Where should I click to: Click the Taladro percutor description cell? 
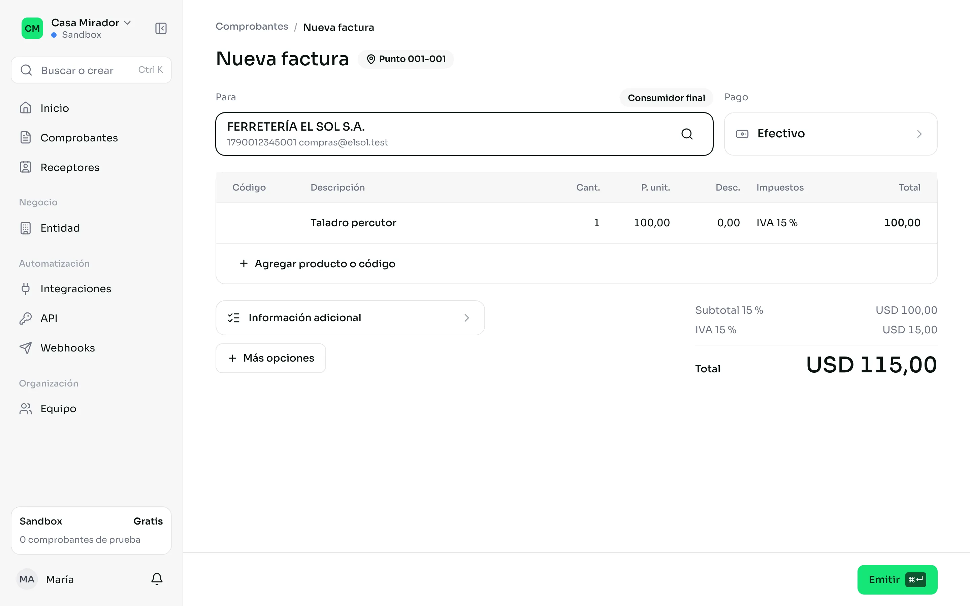click(x=353, y=223)
